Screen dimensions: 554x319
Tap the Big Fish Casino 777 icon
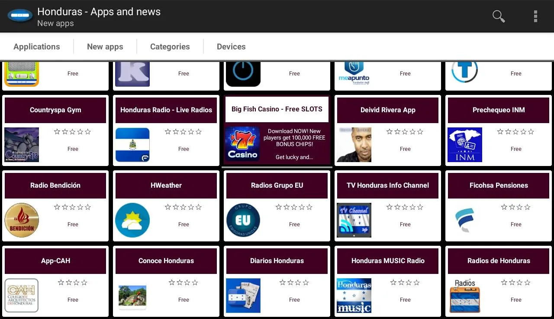(243, 144)
